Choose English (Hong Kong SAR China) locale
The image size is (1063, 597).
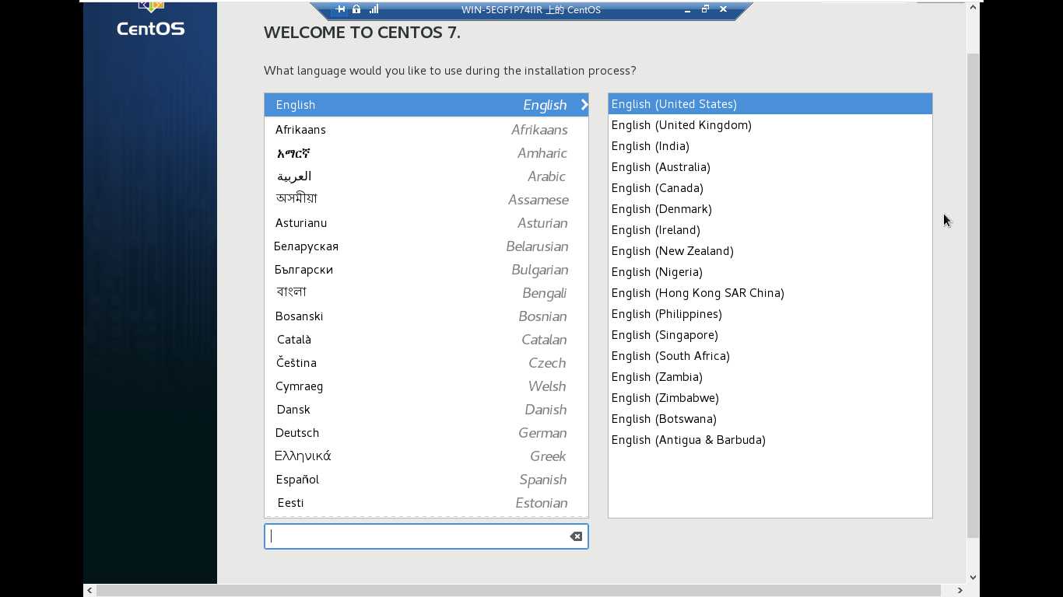tap(770, 293)
